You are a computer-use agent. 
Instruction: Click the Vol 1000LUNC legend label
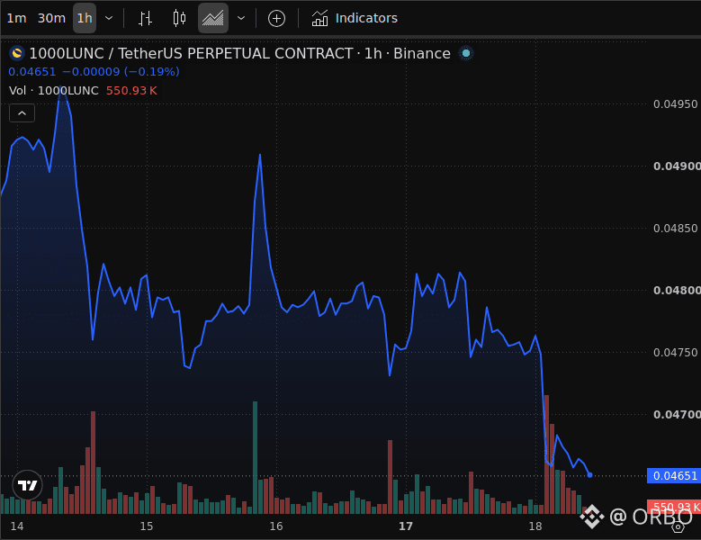[54, 91]
